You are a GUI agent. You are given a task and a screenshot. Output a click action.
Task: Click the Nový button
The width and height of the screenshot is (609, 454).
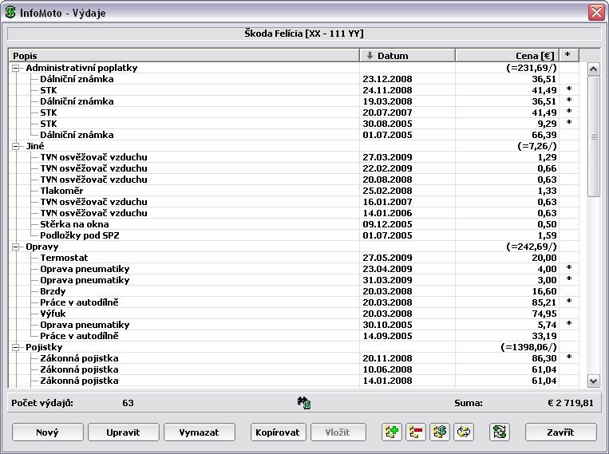click(x=47, y=432)
